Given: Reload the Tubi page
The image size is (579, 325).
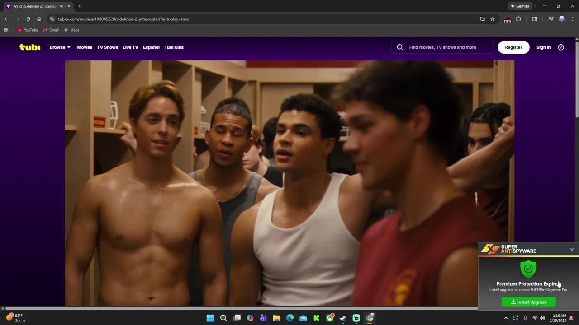Looking at the screenshot, I should pos(28,19).
